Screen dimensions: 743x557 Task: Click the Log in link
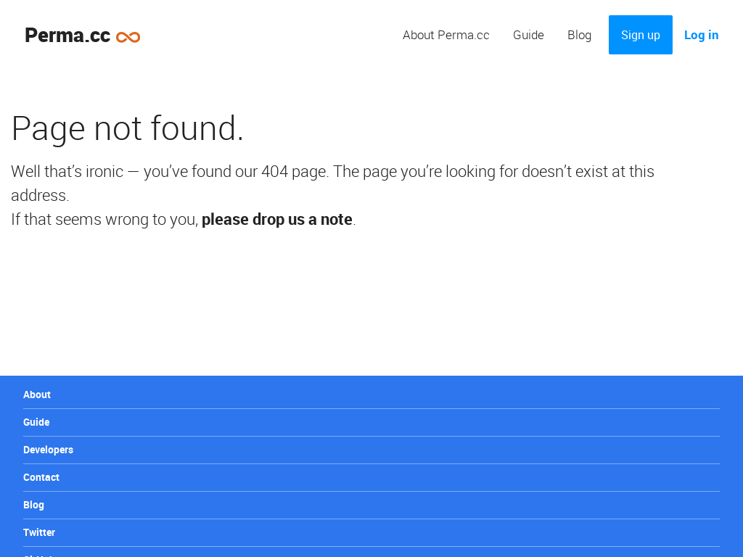pos(702,35)
